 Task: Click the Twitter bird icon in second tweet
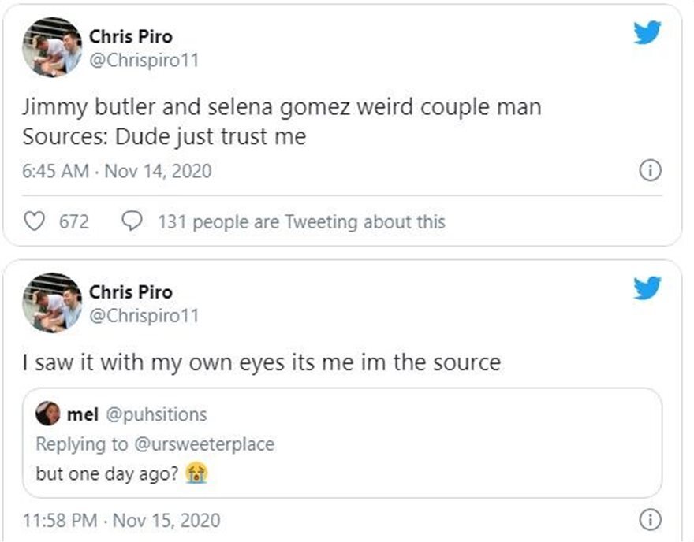point(647,288)
